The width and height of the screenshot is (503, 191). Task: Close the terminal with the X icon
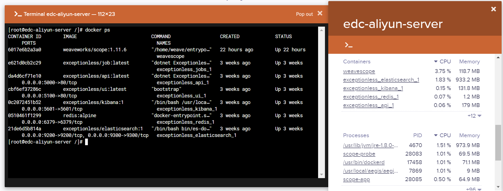click(320, 13)
